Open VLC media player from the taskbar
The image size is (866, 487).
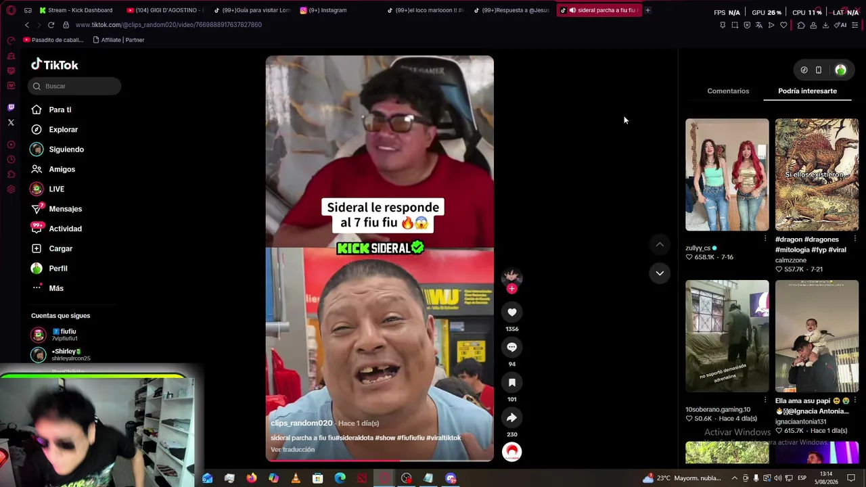tap(296, 478)
